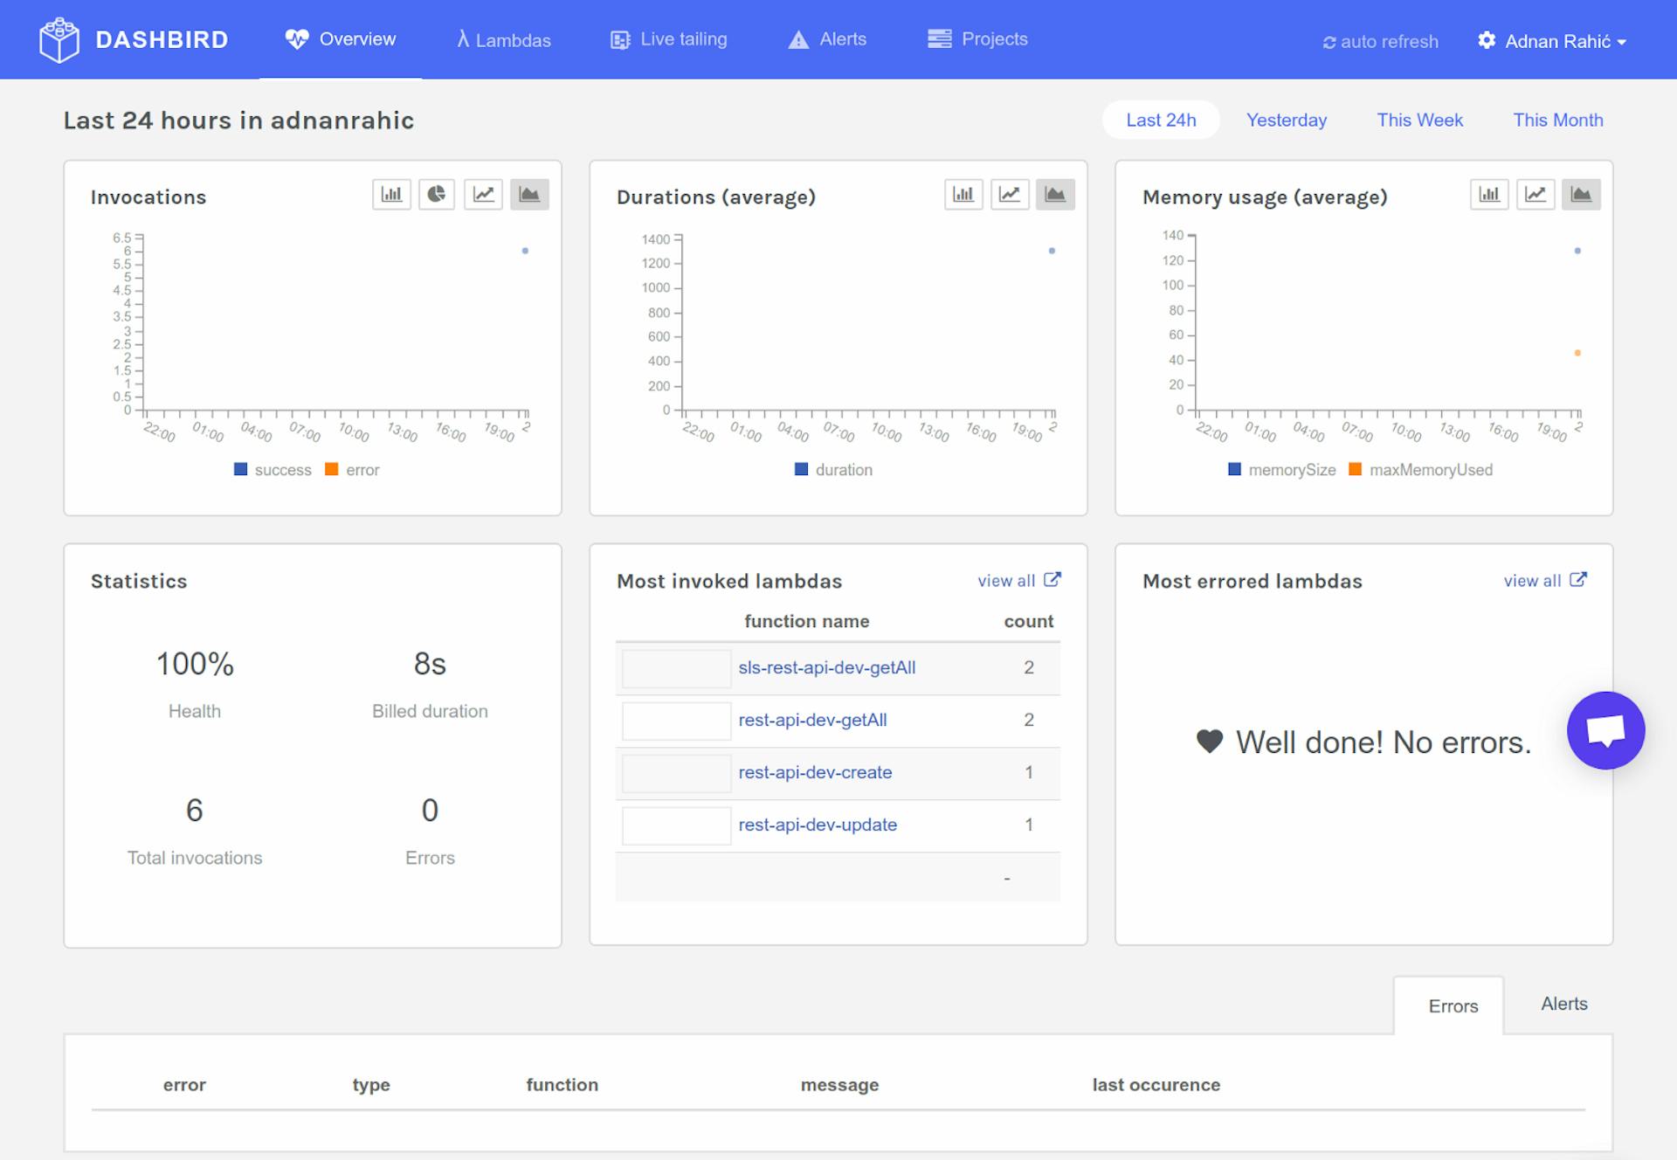Toggle auto refresh
1677x1160 pixels.
1380,42
